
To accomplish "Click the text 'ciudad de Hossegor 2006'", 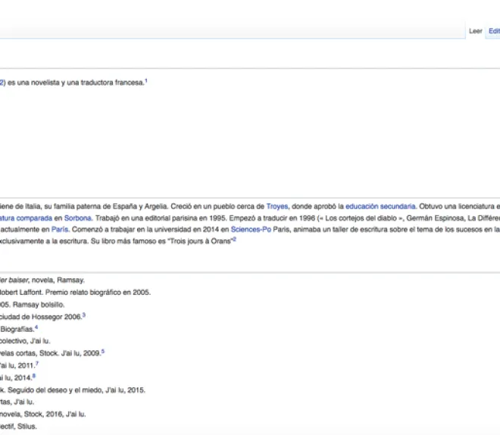I will pyautogui.click(x=40, y=317).
